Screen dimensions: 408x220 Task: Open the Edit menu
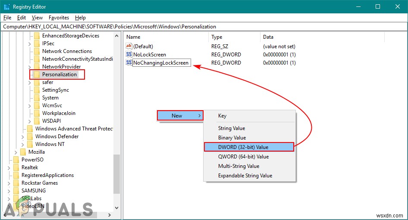(x=21, y=18)
